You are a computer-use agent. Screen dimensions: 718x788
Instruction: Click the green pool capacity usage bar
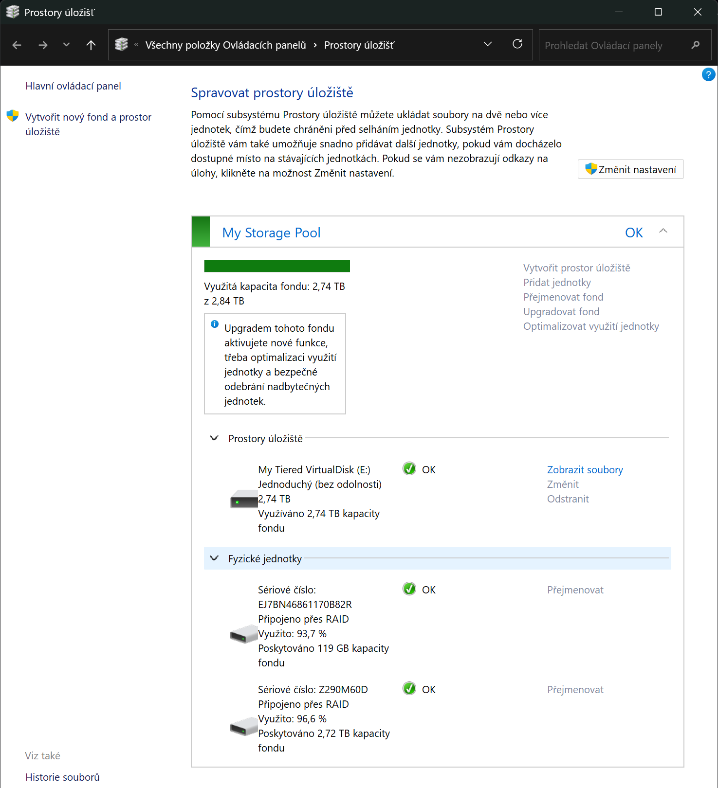click(276, 266)
